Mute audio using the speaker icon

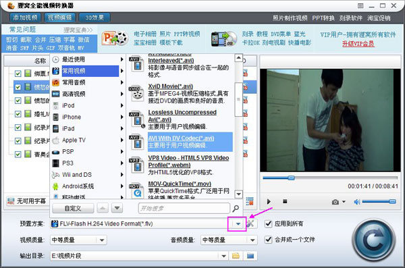coord(357,202)
